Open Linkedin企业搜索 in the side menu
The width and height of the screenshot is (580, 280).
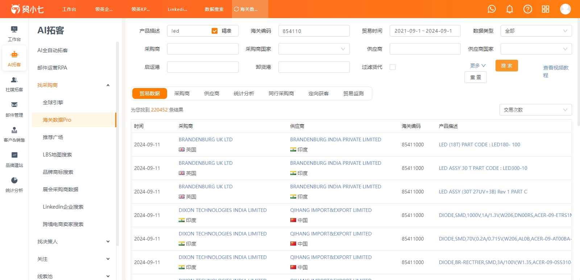63,207
